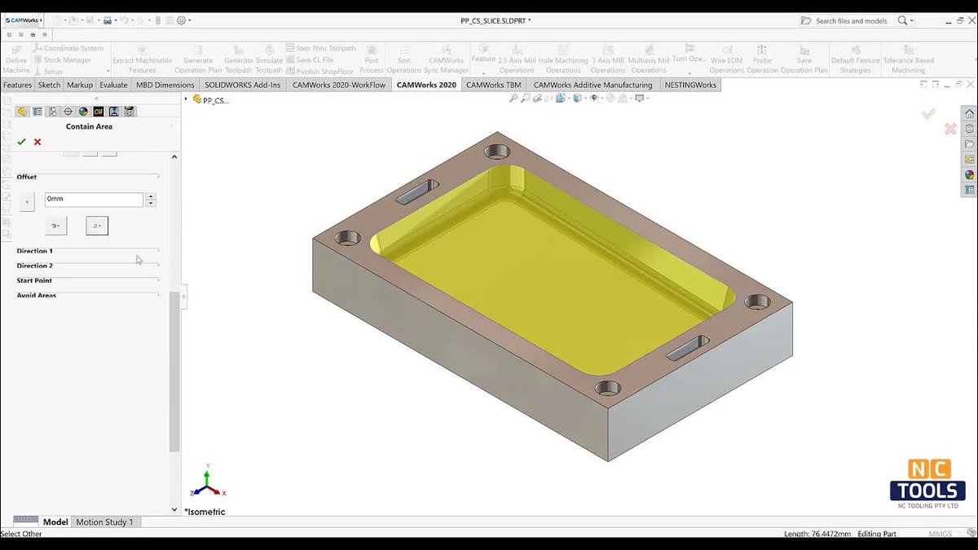
Task: Click Probe Operation
Action: point(762,59)
